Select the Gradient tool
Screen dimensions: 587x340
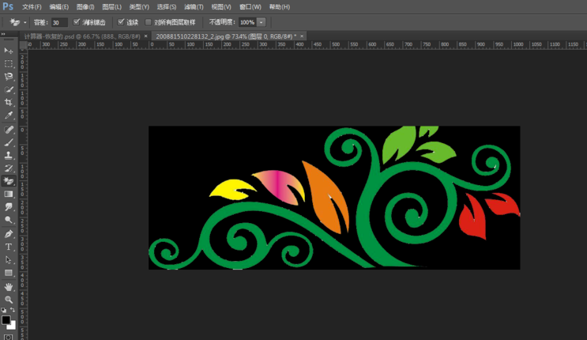(8, 195)
